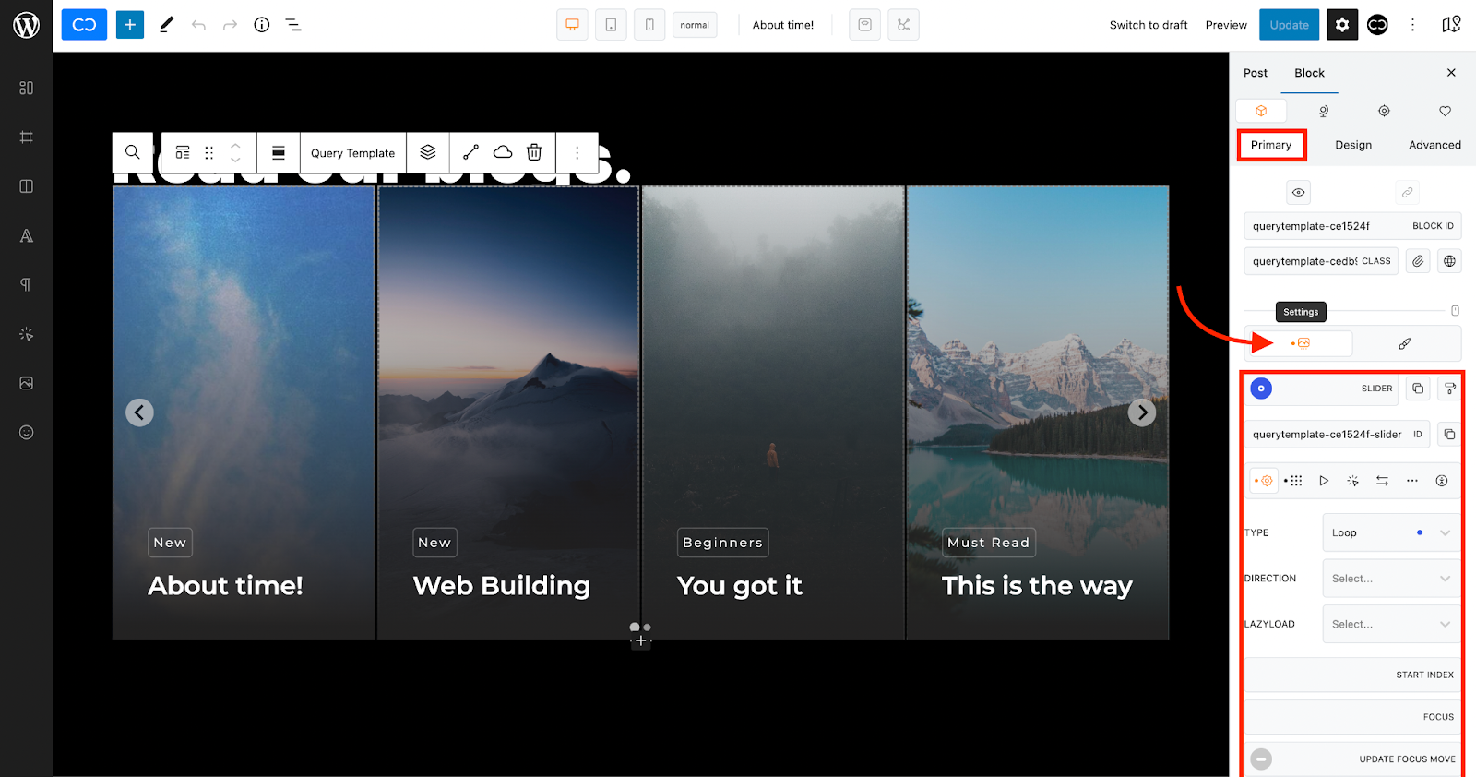Click the Block ID input field
The width and height of the screenshot is (1476, 777).
click(x=1352, y=226)
